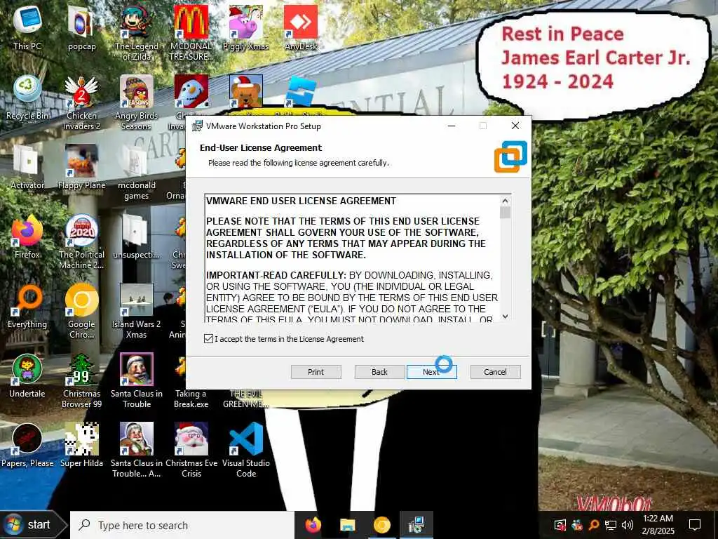The width and height of the screenshot is (718, 539).
Task: Launch the Chicken Invaders 2 shortcut
Action: pos(81,102)
